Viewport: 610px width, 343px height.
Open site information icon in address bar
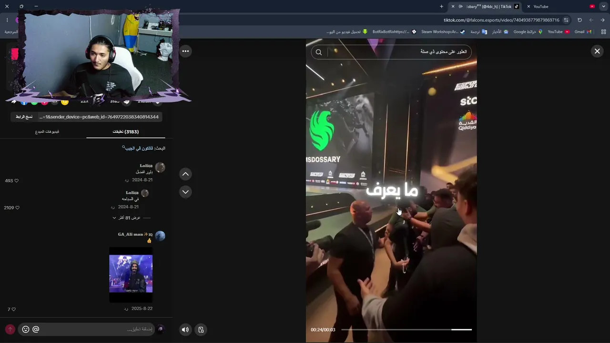566,20
